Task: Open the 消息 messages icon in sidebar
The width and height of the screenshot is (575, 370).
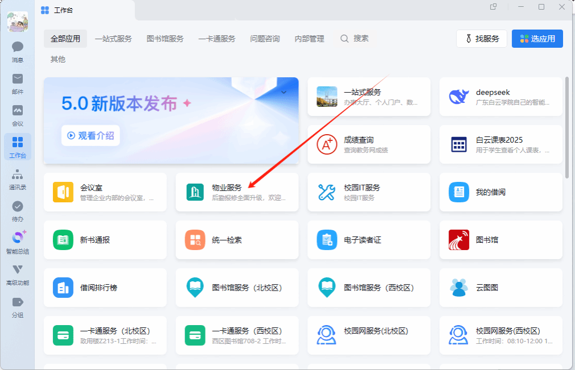Action: (18, 48)
